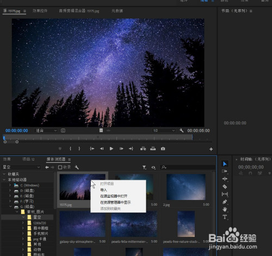Collapse the 本地驱动器 tree node
The height and width of the screenshot is (256, 272).
pyautogui.click(x=4, y=180)
